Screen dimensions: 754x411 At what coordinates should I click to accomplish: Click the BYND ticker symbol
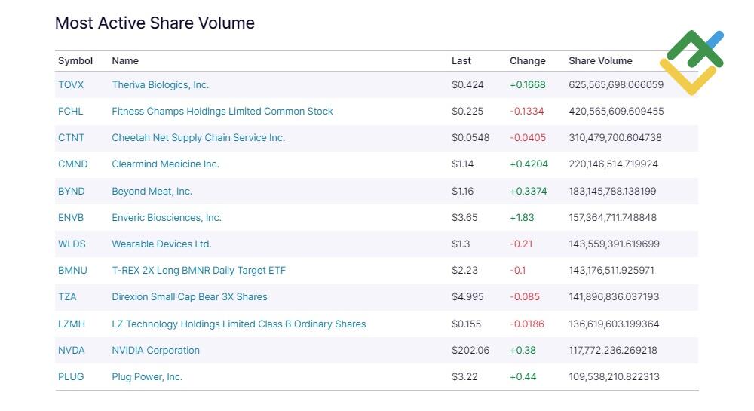click(x=71, y=192)
